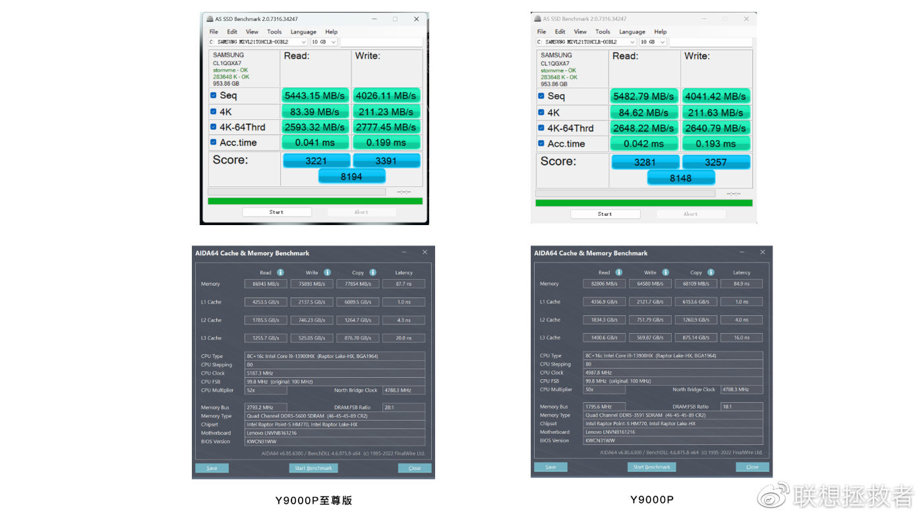Open Help menu in the 8148-score AS SSD window
Viewport: 923px width, 518px height.
(660, 32)
